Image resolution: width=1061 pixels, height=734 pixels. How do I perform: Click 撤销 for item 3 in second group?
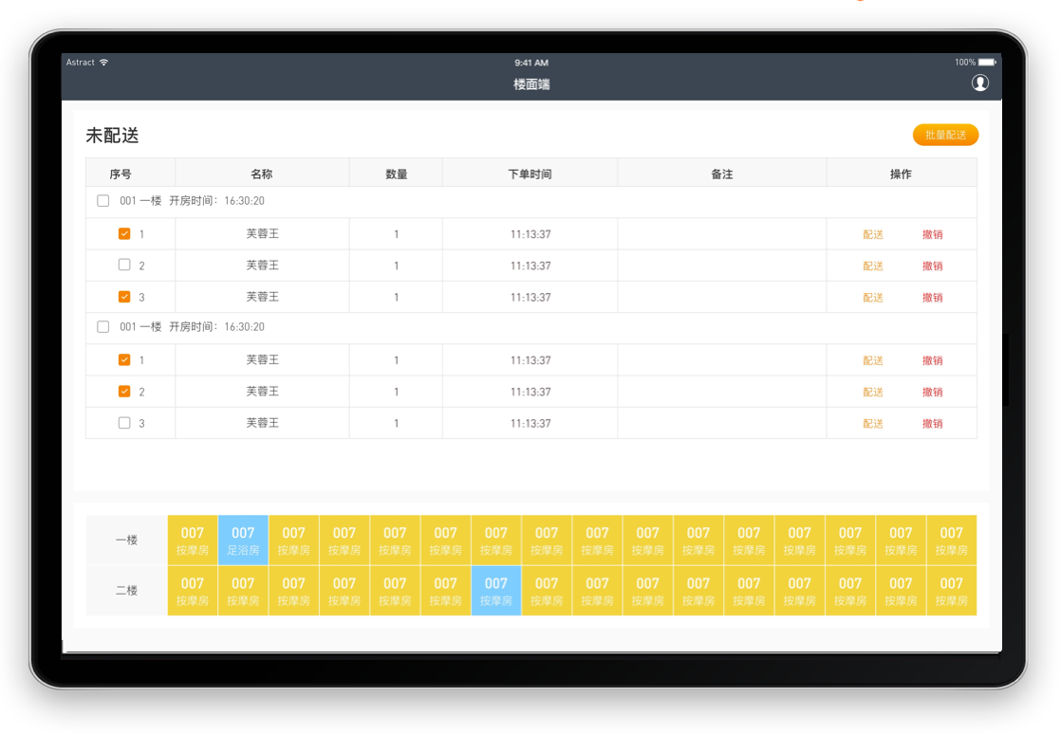pyautogui.click(x=932, y=424)
